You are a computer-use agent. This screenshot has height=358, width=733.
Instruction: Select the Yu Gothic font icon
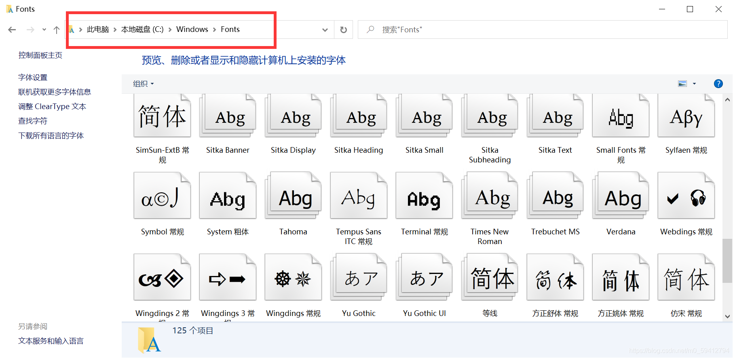click(359, 277)
